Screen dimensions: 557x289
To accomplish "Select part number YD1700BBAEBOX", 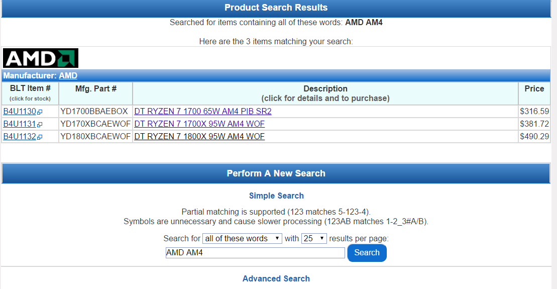I will pos(94,111).
